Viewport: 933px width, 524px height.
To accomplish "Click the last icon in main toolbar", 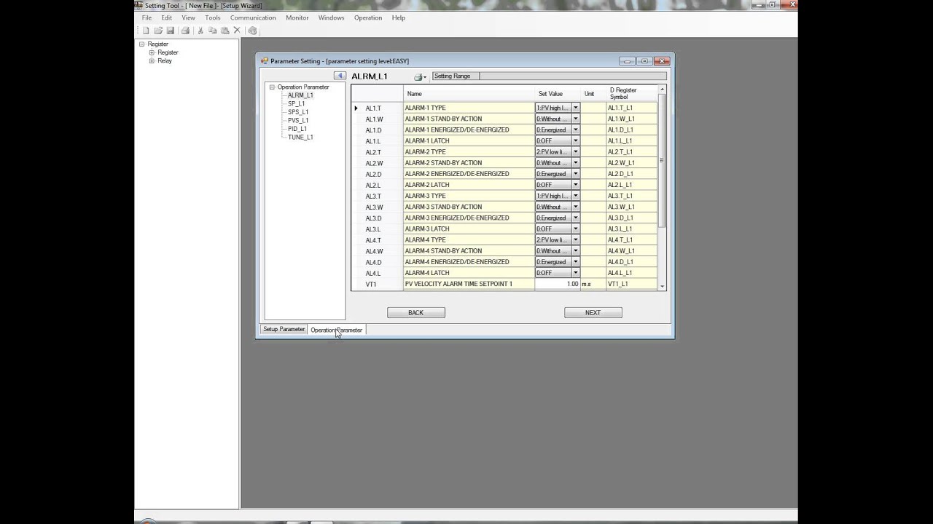I will click(x=252, y=31).
